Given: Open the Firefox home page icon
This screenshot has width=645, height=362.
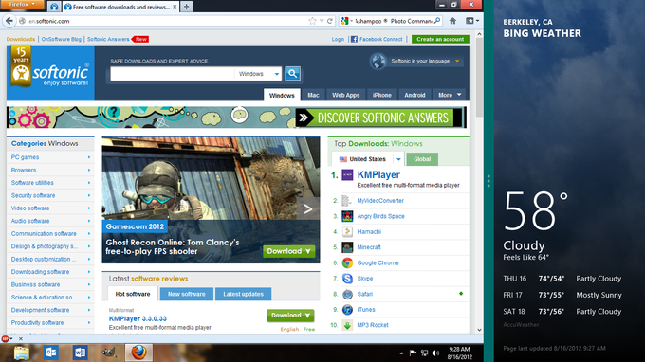Looking at the screenshot, I should (452, 21).
